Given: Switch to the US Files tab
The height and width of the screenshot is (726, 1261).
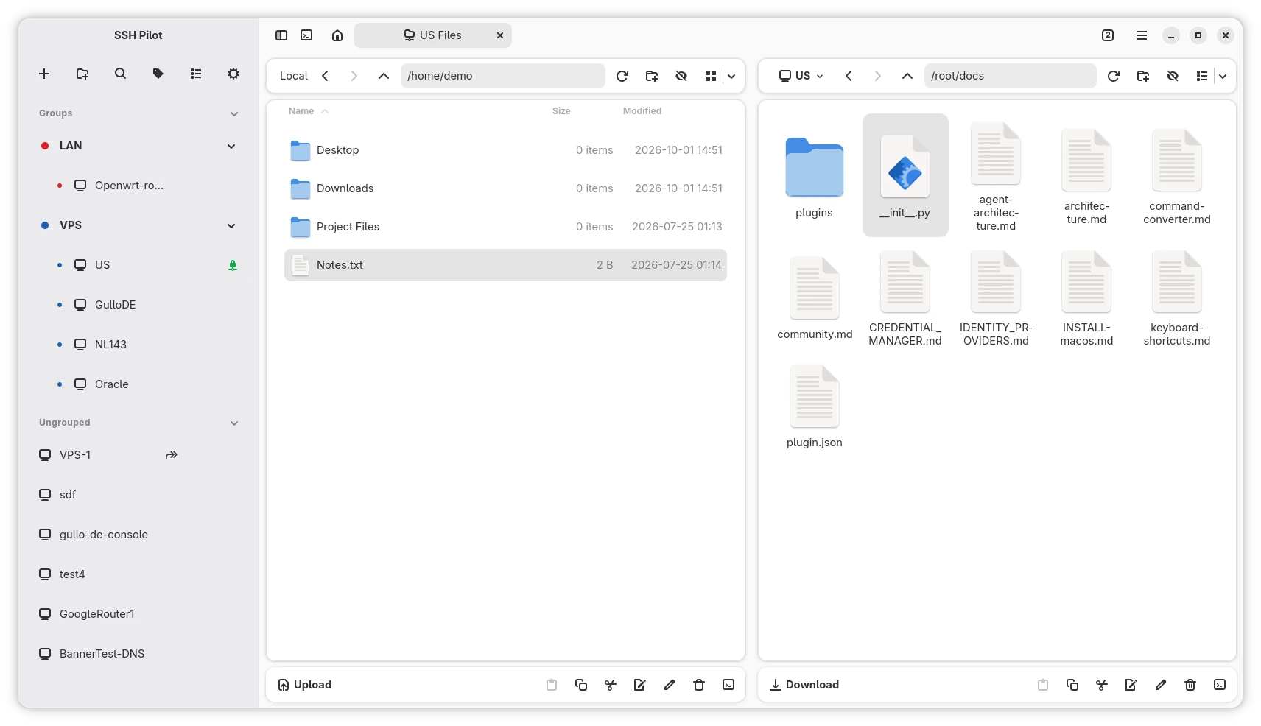Looking at the screenshot, I should point(433,35).
